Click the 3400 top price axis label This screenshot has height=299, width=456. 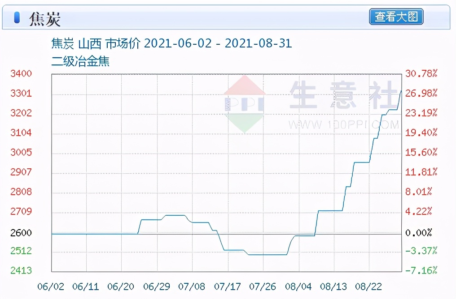[x=21, y=73]
